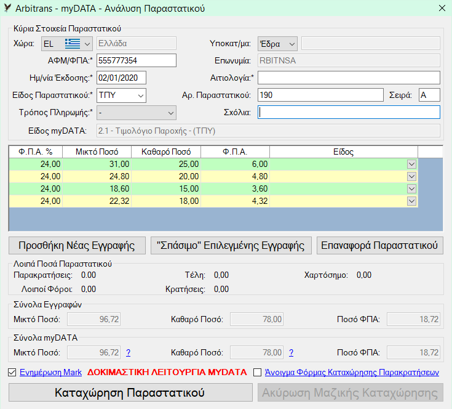452x409 pixels.
Task: Open Είδος dropdown in the 18,60 row
Action: (x=411, y=188)
